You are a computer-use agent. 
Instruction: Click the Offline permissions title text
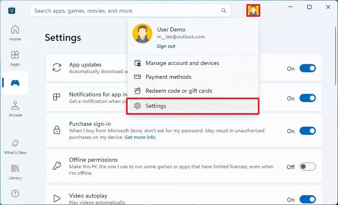pos(93,160)
